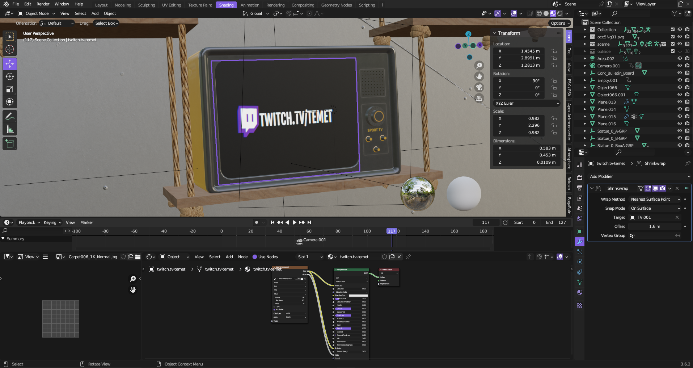Clear the Shrinkwrap target TV.001
Image resolution: width=693 pixels, height=368 pixels.
pos(677,217)
